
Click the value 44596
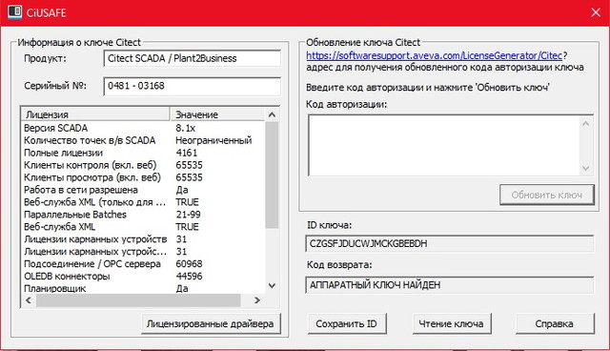coord(189,277)
